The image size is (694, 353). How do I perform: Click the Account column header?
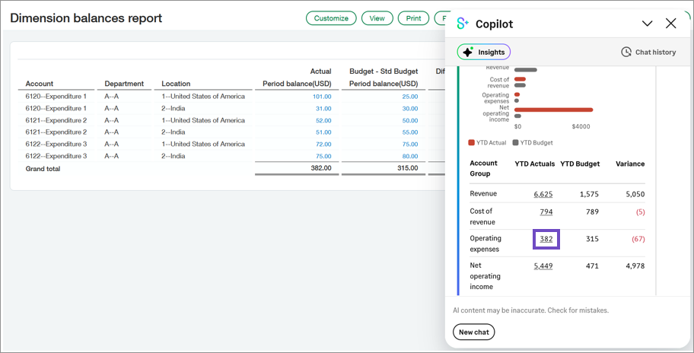pos(40,84)
